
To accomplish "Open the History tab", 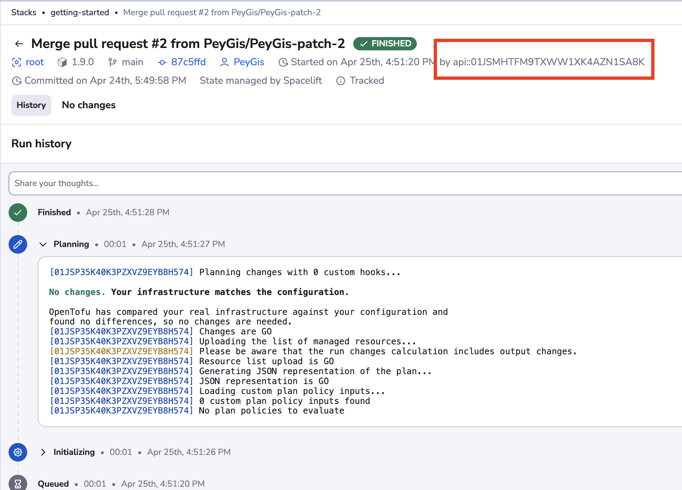I will tap(31, 105).
